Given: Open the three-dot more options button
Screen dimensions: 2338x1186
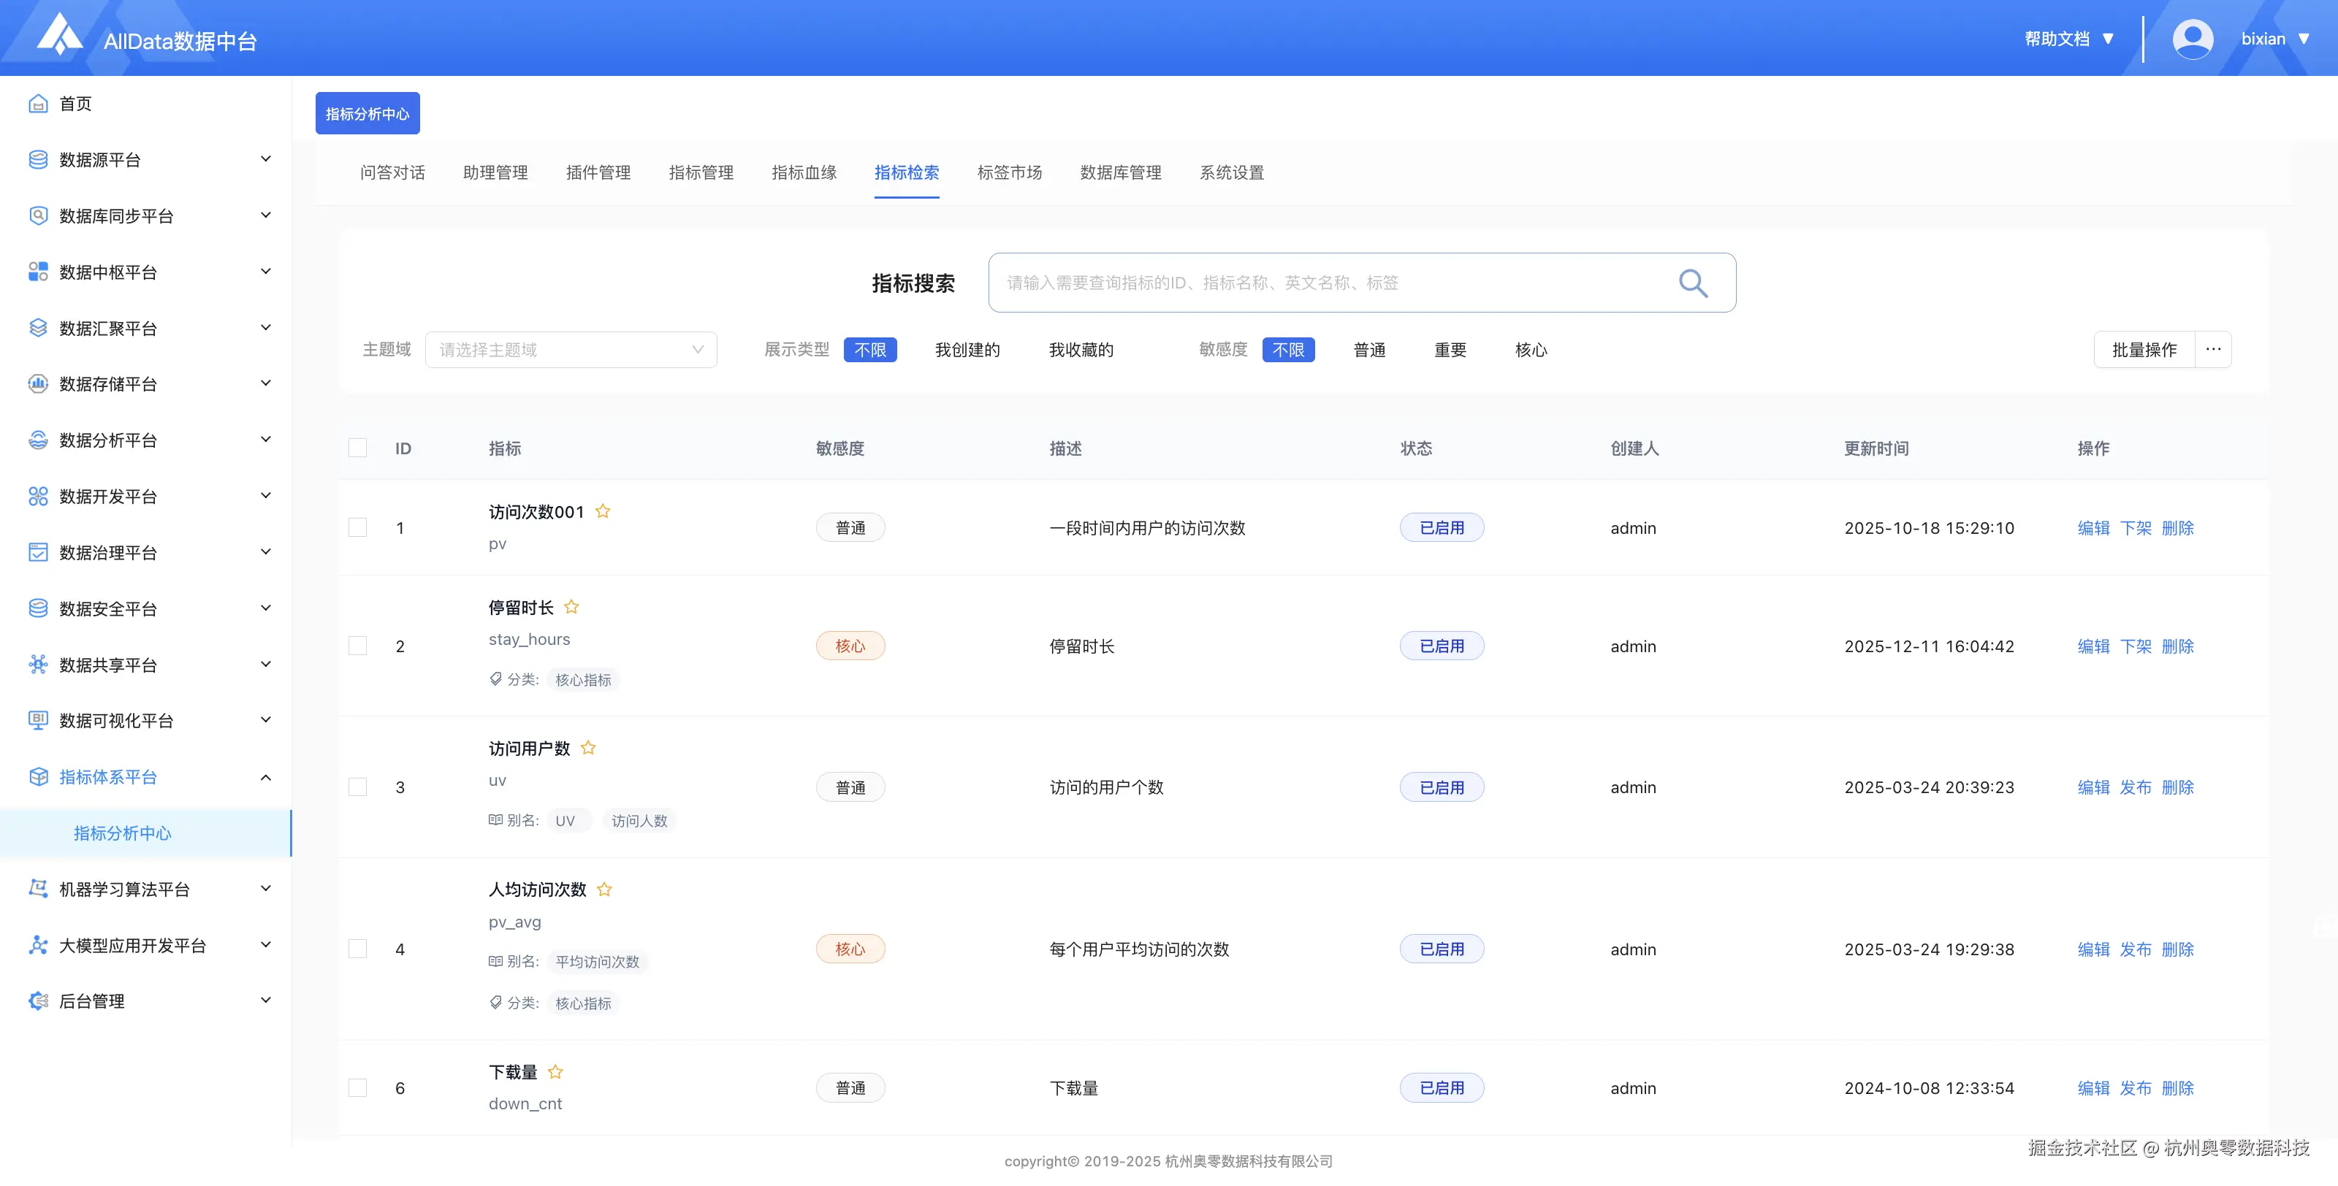Looking at the screenshot, I should tap(2213, 349).
